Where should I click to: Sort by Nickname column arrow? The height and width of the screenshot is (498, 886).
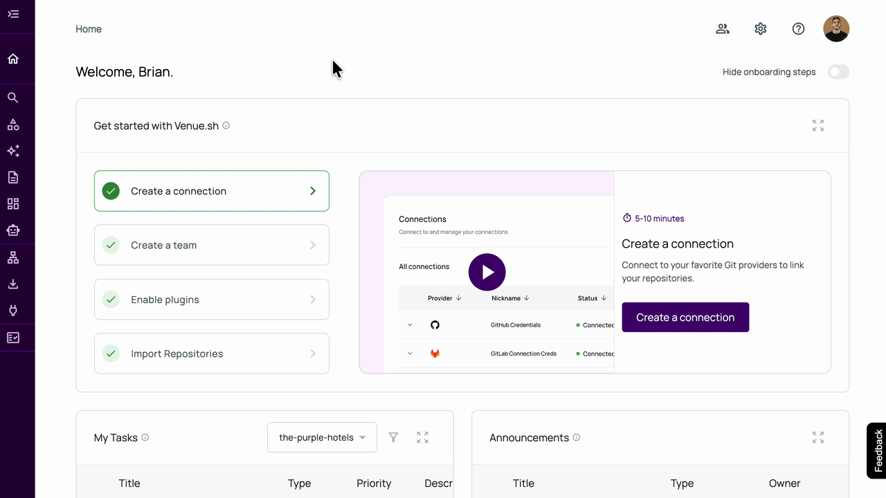527,298
